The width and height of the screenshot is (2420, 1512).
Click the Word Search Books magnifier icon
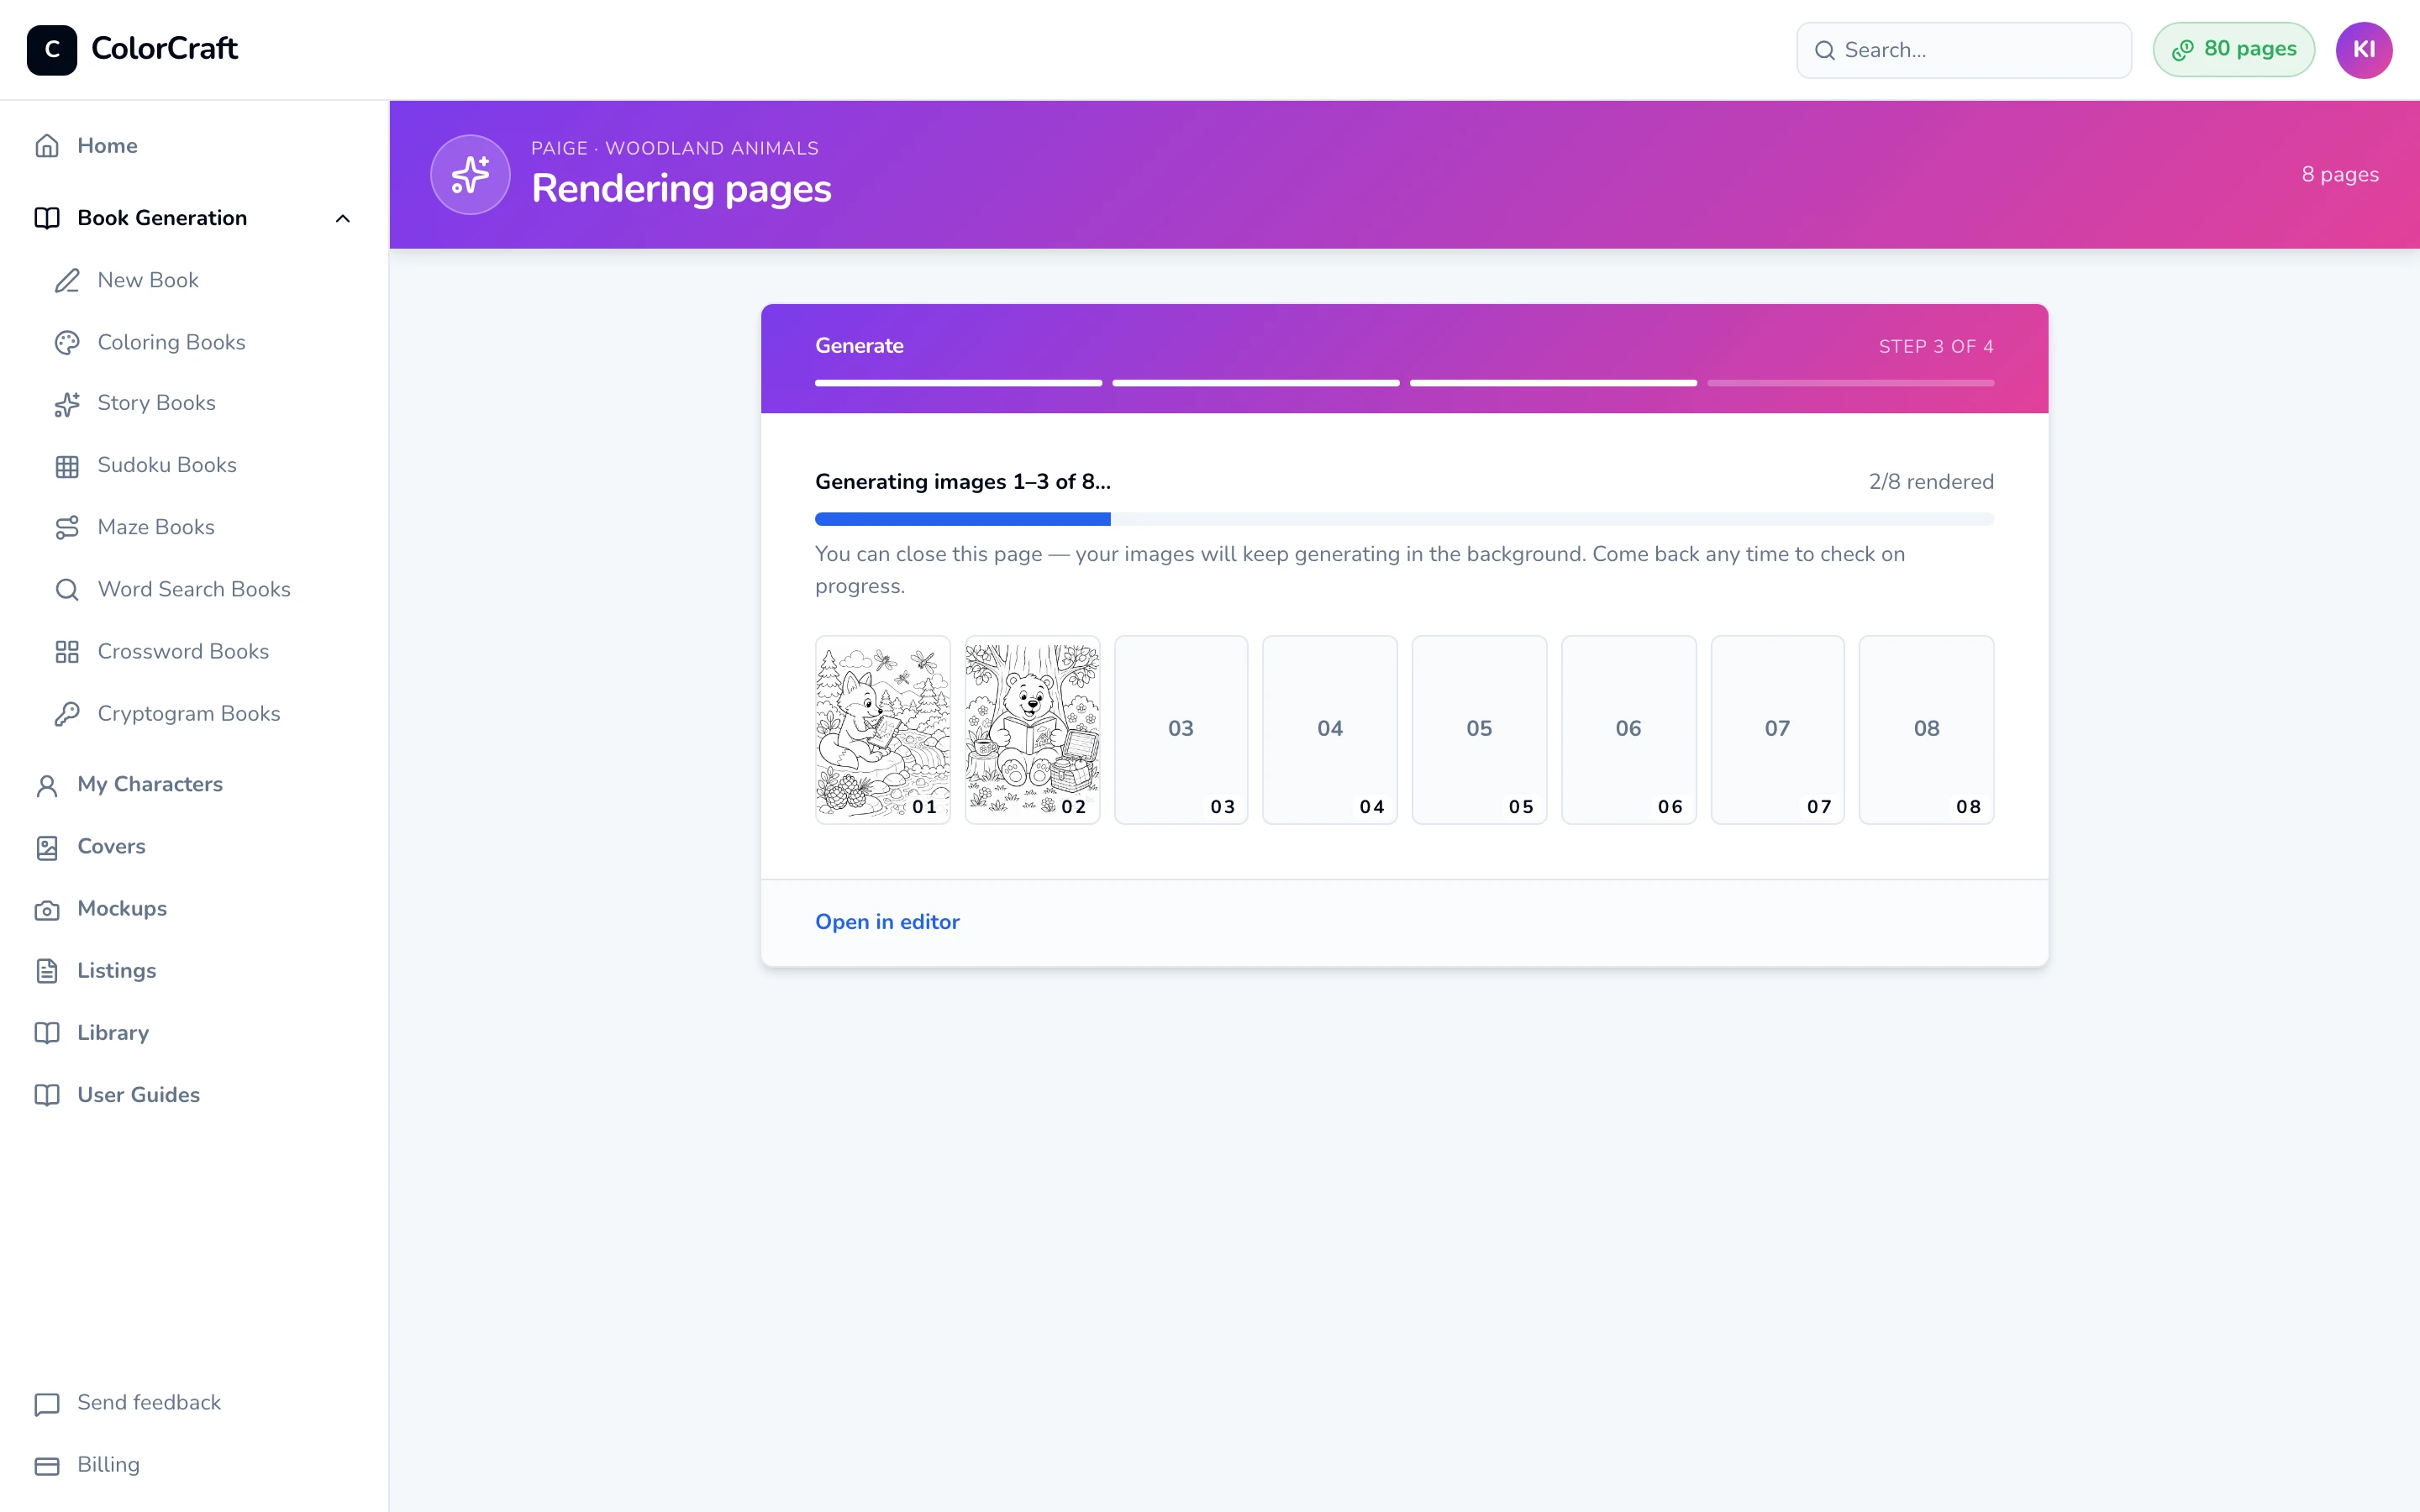pyautogui.click(x=67, y=590)
